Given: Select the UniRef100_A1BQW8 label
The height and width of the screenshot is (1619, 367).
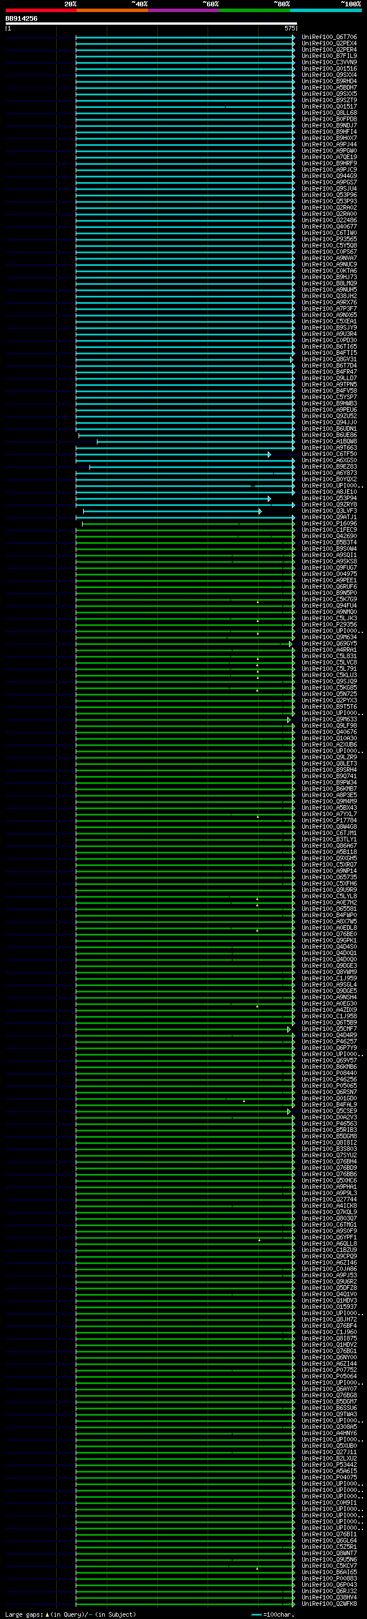Looking at the screenshot, I should (x=329, y=442).
